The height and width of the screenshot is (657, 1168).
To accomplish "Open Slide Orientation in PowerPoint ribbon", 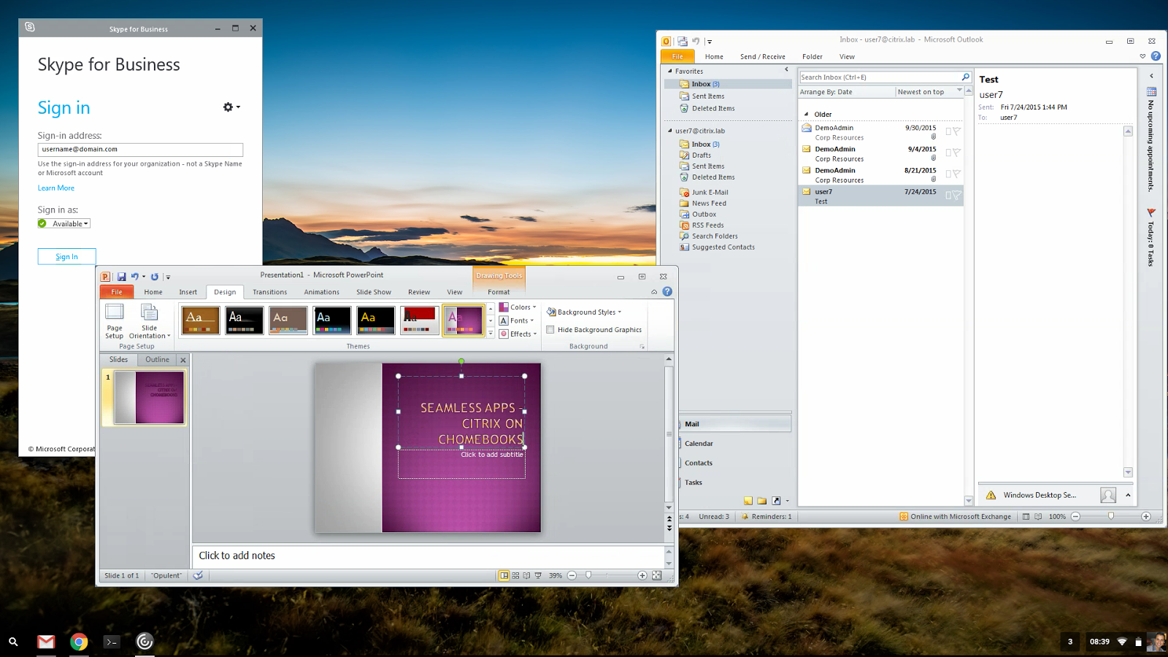I will [x=150, y=321].
